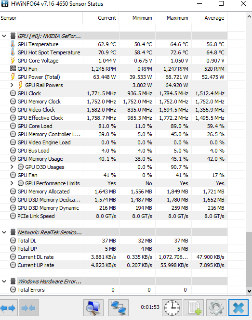Reset the sensor clock timer icon

click(x=172, y=308)
